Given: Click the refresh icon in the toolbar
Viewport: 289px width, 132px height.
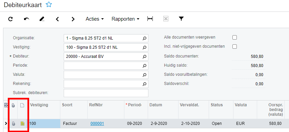Looking at the screenshot, I should pos(11,19).
